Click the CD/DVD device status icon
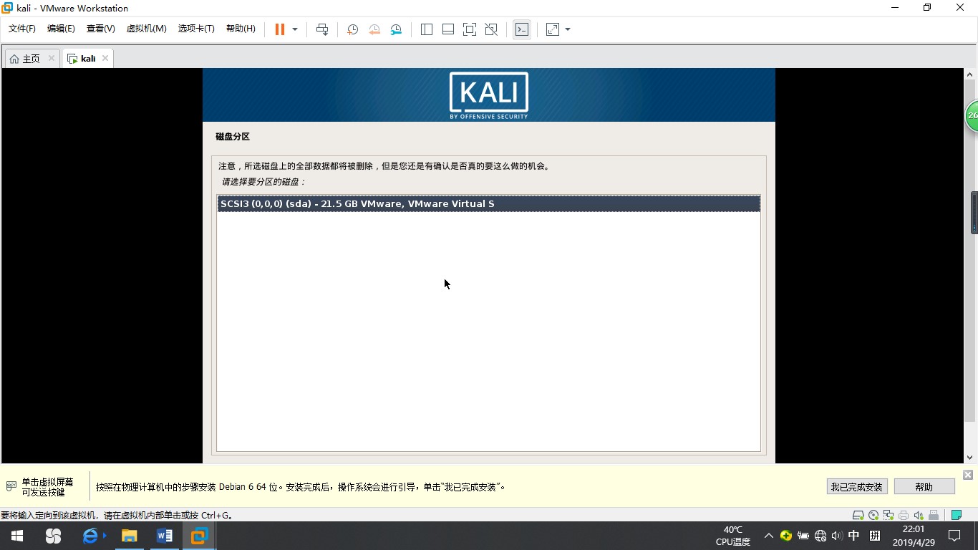This screenshot has width=978, height=550. pyautogui.click(x=873, y=515)
